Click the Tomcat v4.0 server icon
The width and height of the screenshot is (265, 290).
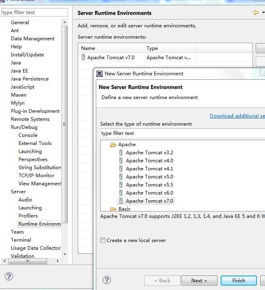coord(121,160)
